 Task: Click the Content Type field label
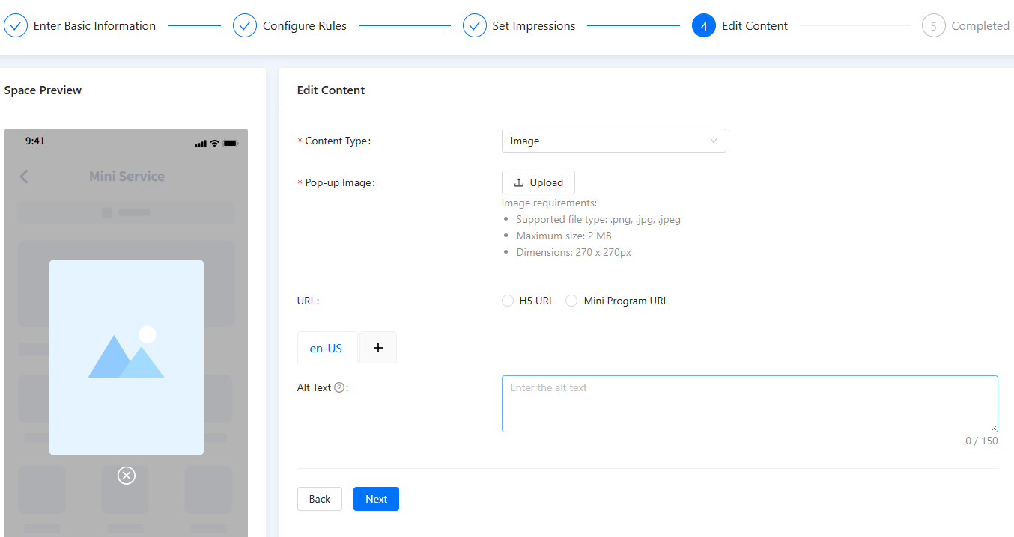[338, 141]
